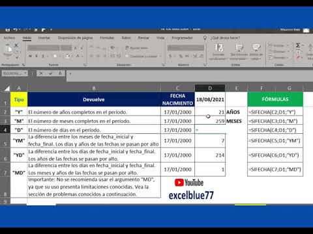
Task: Click the lightbulb Tell Me icon
Action: [205, 38]
